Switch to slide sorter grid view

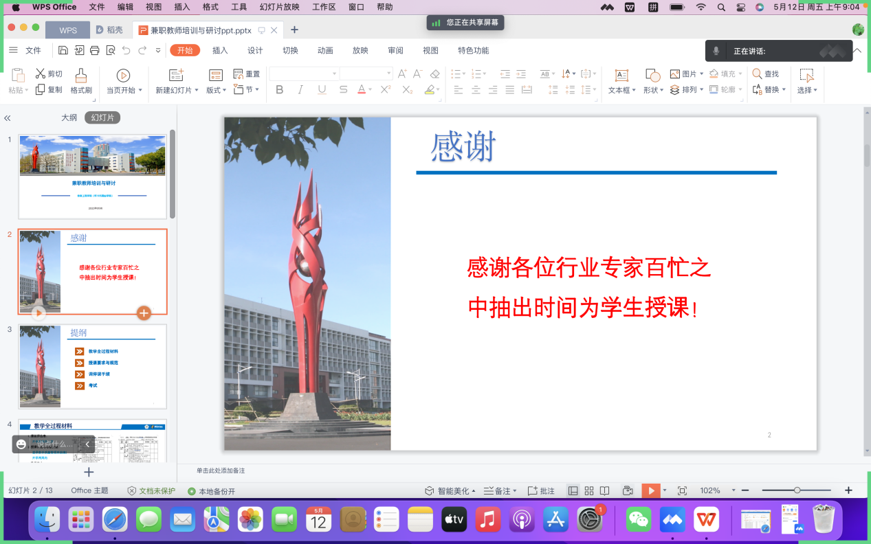click(x=589, y=490)
